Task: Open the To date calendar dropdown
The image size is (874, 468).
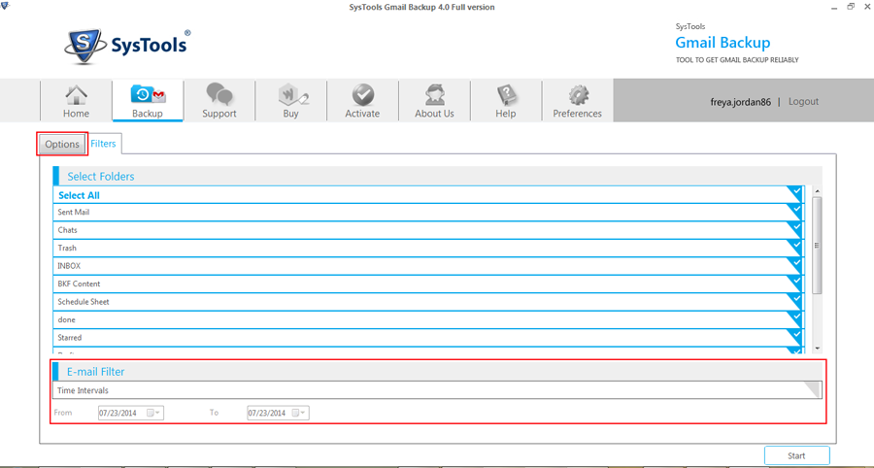Action: pyautogui.click(x=299, y=413)
